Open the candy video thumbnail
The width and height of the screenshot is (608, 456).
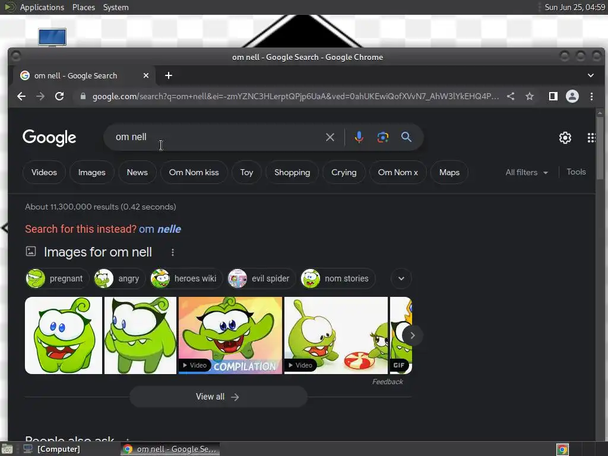click(x=336, y=335)
